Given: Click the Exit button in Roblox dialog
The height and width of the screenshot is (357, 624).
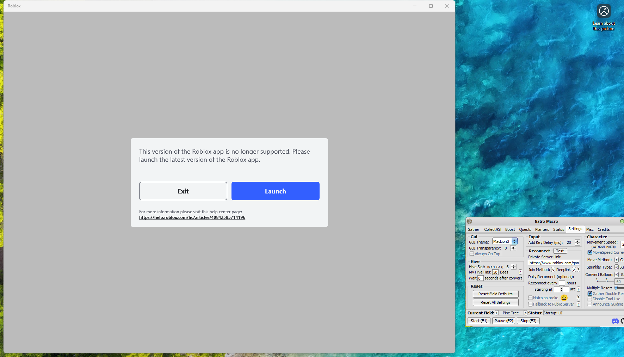Looking at the screenshot, I should [x=183, y=191].
